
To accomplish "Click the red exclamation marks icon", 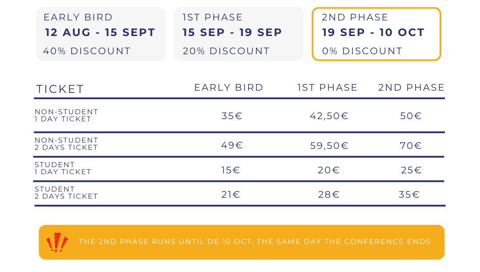I will click(57, 242).
